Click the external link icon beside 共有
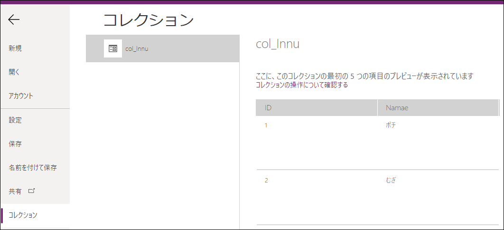The height and width of the screenshot is (230, 504). point(31,191)
